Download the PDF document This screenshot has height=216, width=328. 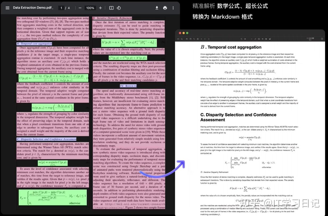[157, 8]
